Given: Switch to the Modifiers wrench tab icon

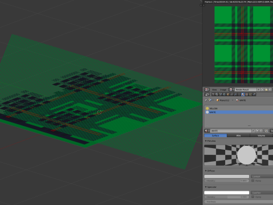Looking at the screenshot, I should click(x=235, y=95).
